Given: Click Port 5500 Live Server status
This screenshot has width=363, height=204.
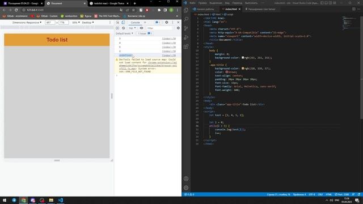Looking at the screenshot, I should coord(342,194).
